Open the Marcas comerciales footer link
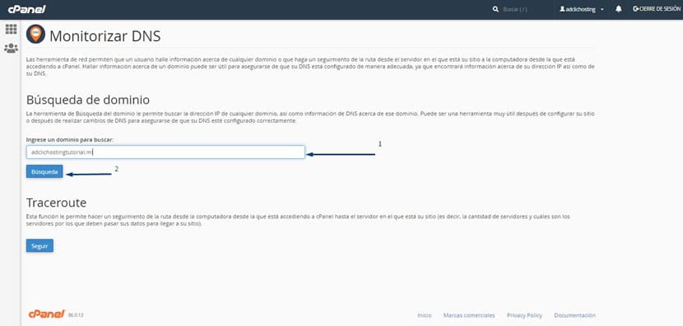683x326 pixels. [469, 315]
